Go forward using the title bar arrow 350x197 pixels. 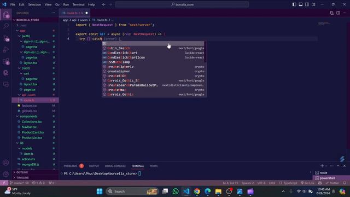tap(110, 4)
